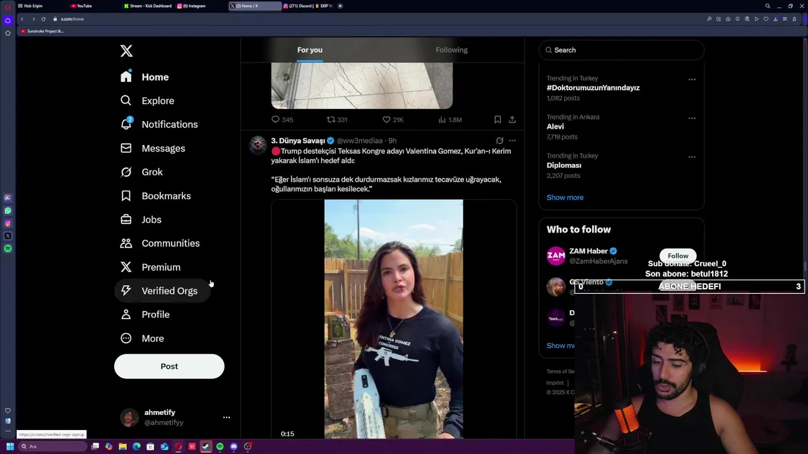Open #DoktorumuzunYanındayız trend
808x454 pixels.
(x=593, y=88)
